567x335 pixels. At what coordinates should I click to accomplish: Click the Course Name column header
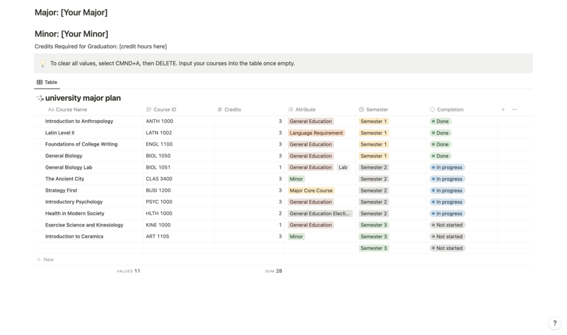click(x=67, y=109)
